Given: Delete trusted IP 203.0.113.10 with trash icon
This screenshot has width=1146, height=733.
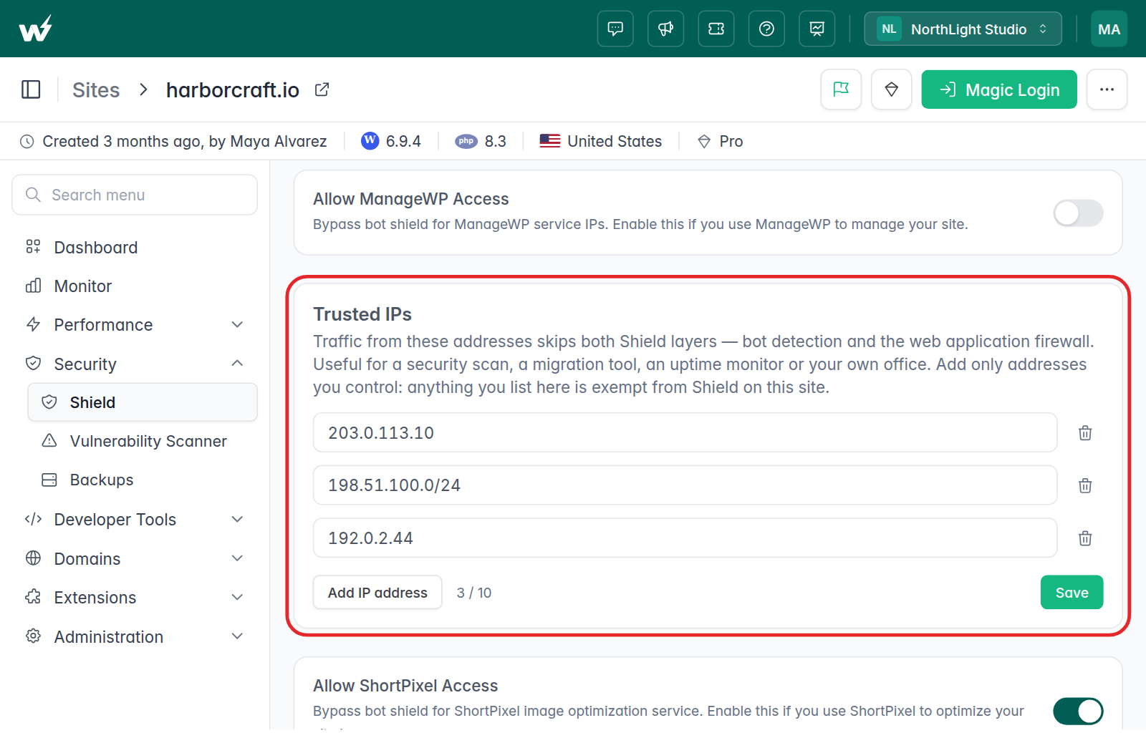Looking at the screenshot, I should coord(1085,433).
